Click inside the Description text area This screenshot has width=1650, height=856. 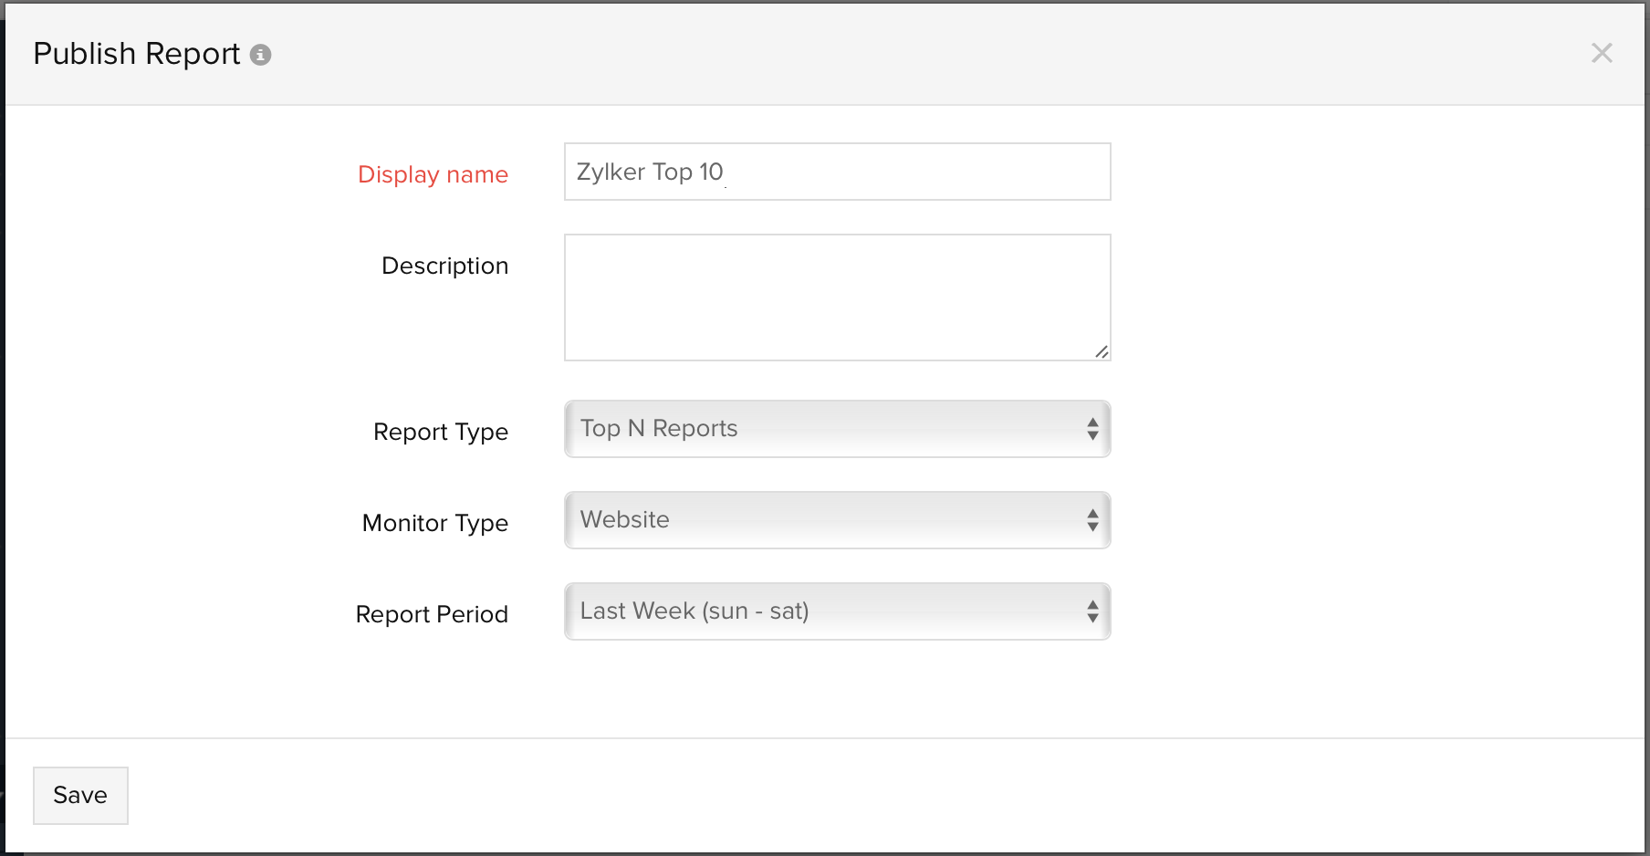click(x=837, y=297)
